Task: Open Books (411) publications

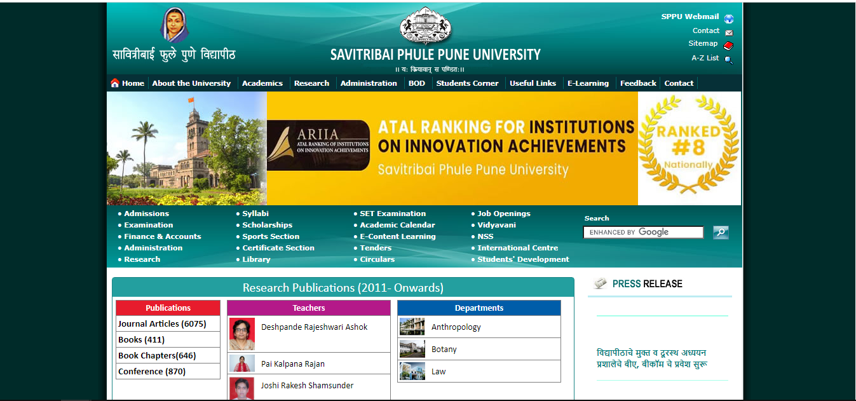Action: click(x=141, y=339)
